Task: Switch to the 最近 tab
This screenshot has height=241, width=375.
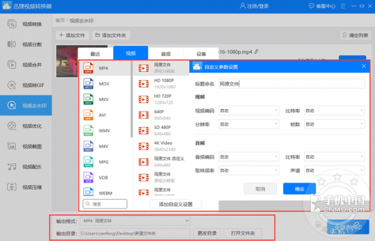Action: (x=95, y=54)
